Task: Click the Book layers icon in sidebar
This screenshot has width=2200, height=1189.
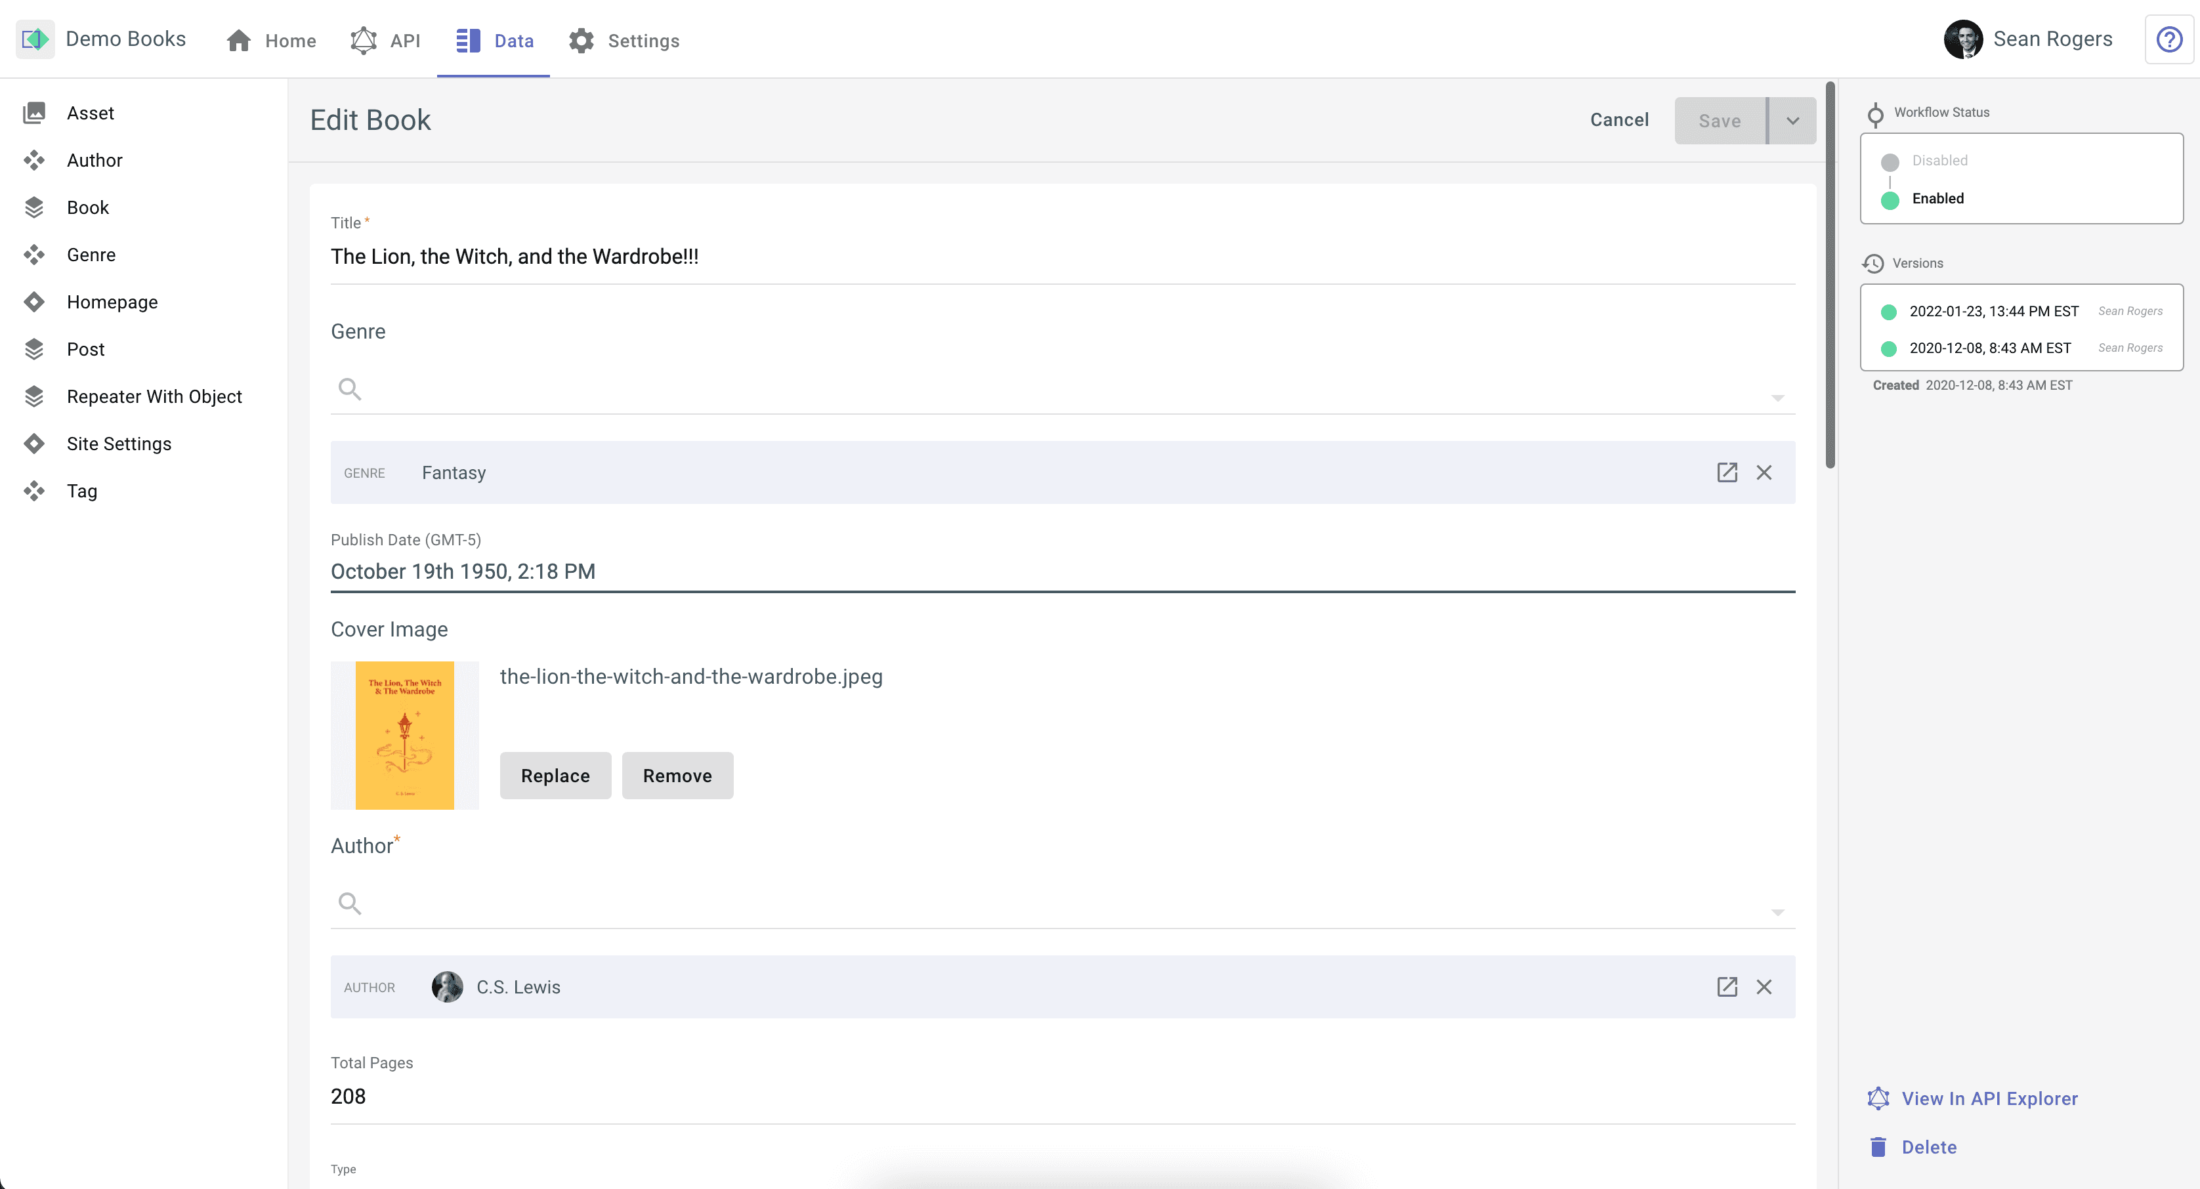Action: [34, 207]
